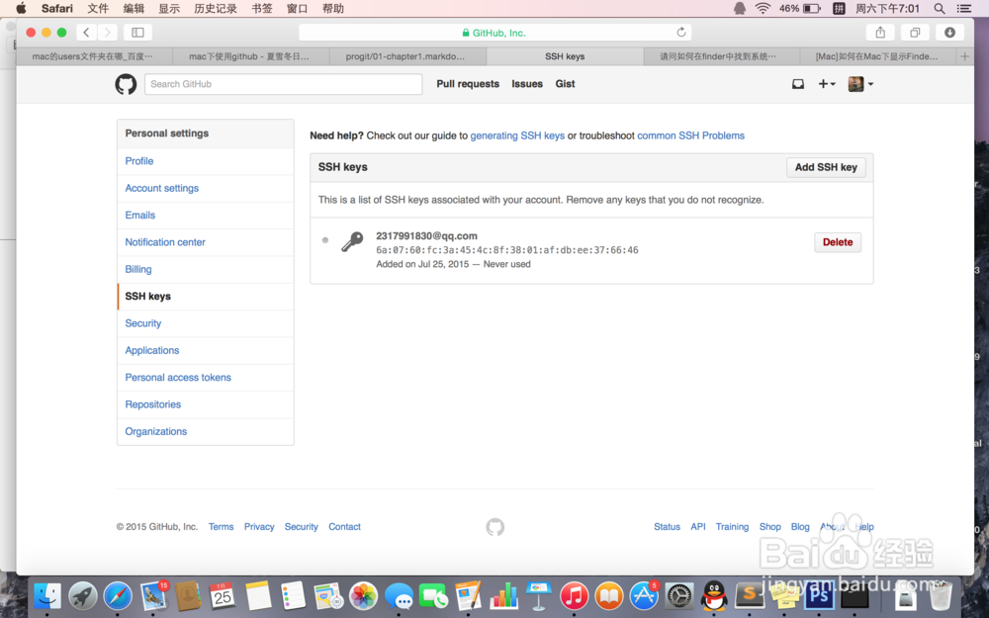Focus the Search GitHub field
This screenshot has width=989, height=618.
283,84
